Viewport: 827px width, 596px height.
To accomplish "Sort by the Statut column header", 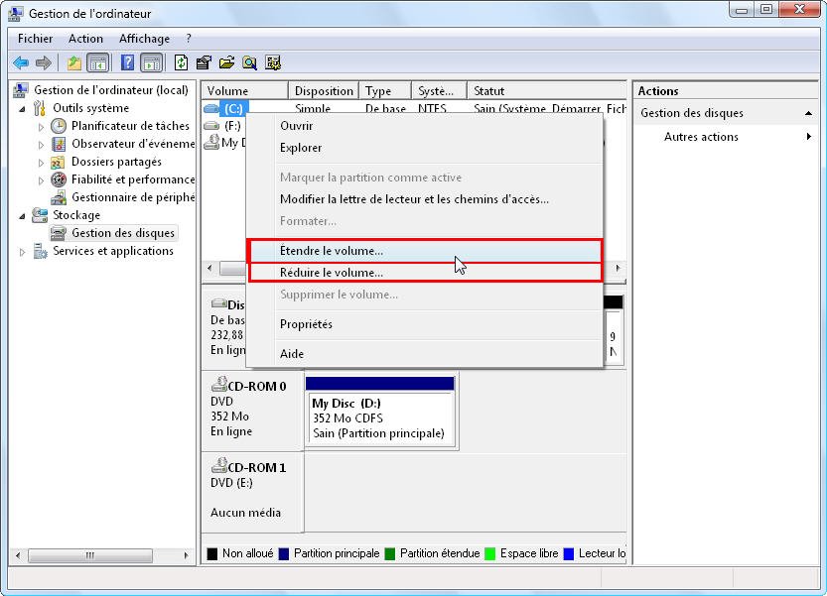I will [x=547, y=90].
